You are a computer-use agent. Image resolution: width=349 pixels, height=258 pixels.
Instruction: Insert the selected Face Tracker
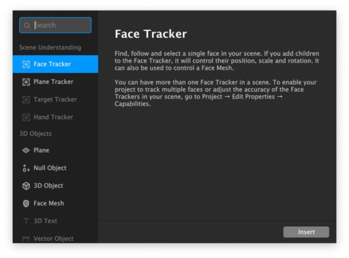click(306, 232)
